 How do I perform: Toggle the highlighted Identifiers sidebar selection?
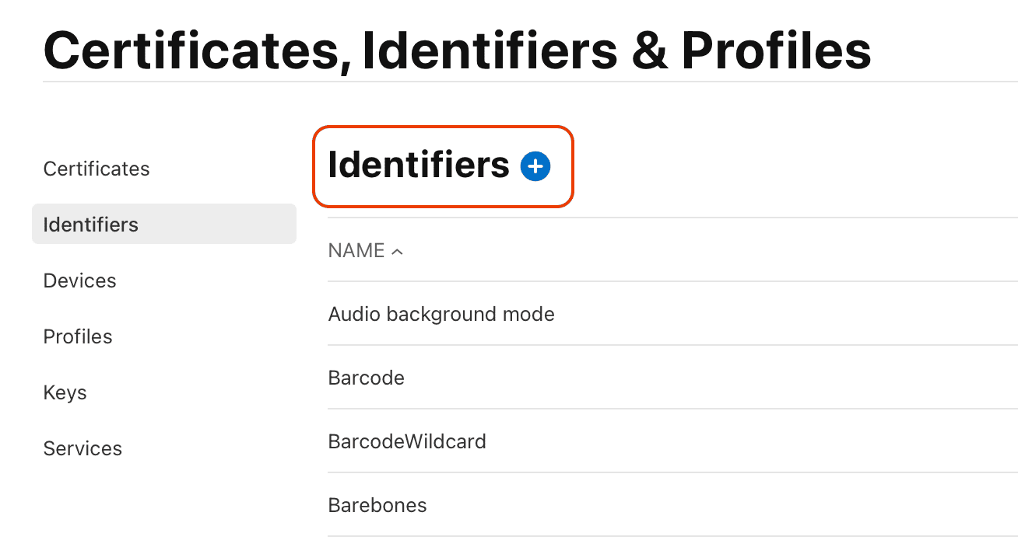pyautogui.click(x=90, y=224)
